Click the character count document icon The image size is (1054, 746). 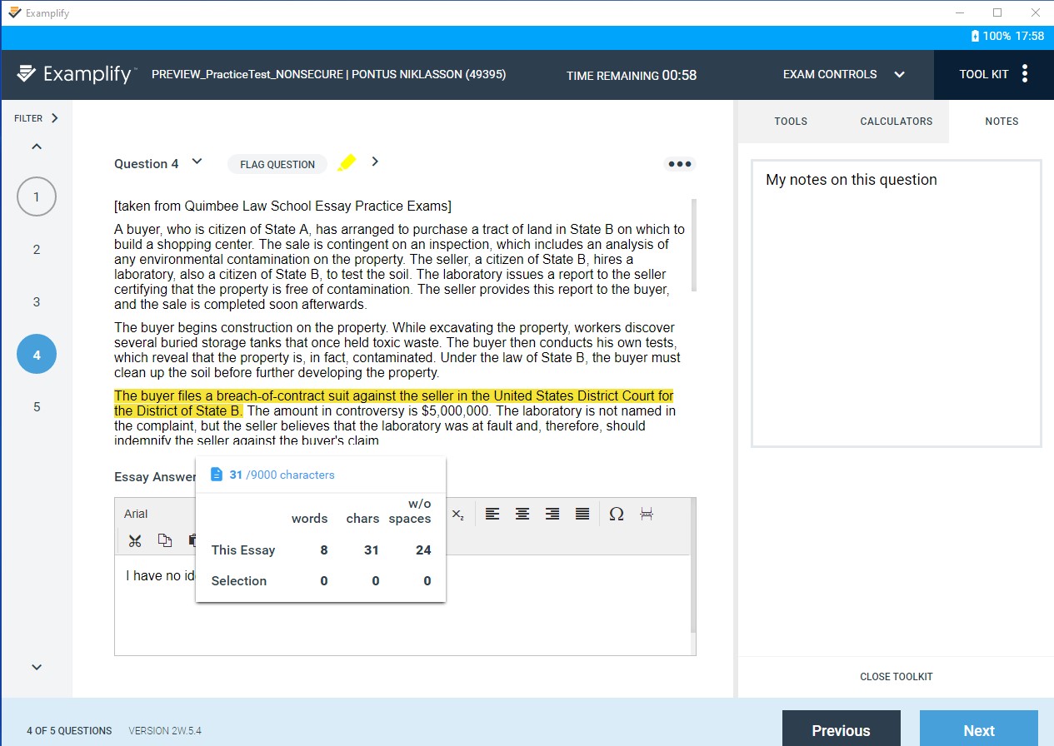tap(217, 475)
